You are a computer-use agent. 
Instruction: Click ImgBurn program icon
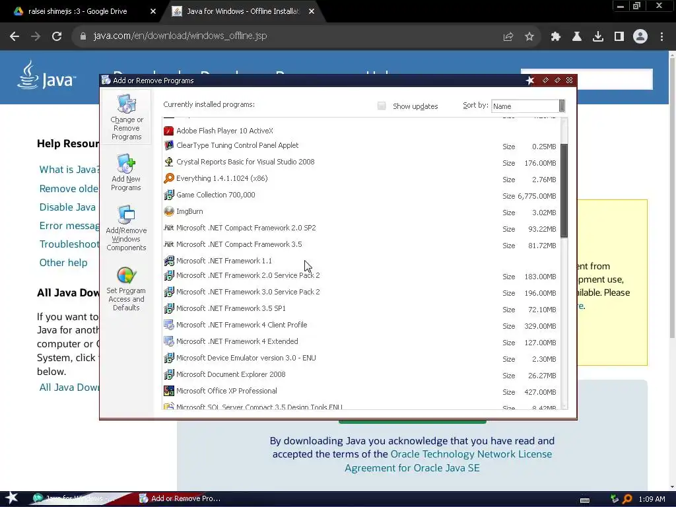168,212
